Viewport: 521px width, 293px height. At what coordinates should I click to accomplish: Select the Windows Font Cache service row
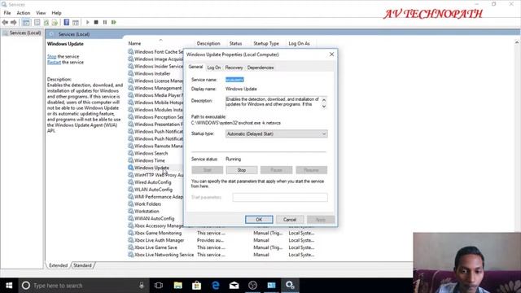pyautogui.click(x=155, y=52)
